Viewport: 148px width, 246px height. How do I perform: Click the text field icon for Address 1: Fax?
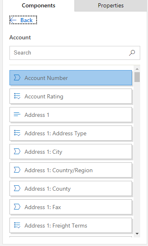point(17,207)
